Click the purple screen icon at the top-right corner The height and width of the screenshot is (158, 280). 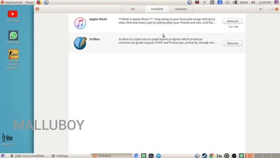tap(276, 2)
